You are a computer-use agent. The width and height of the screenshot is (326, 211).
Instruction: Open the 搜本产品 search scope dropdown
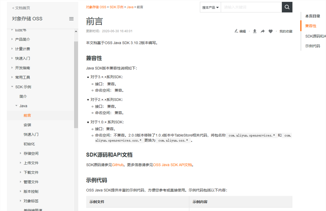(x=210, y=7)
